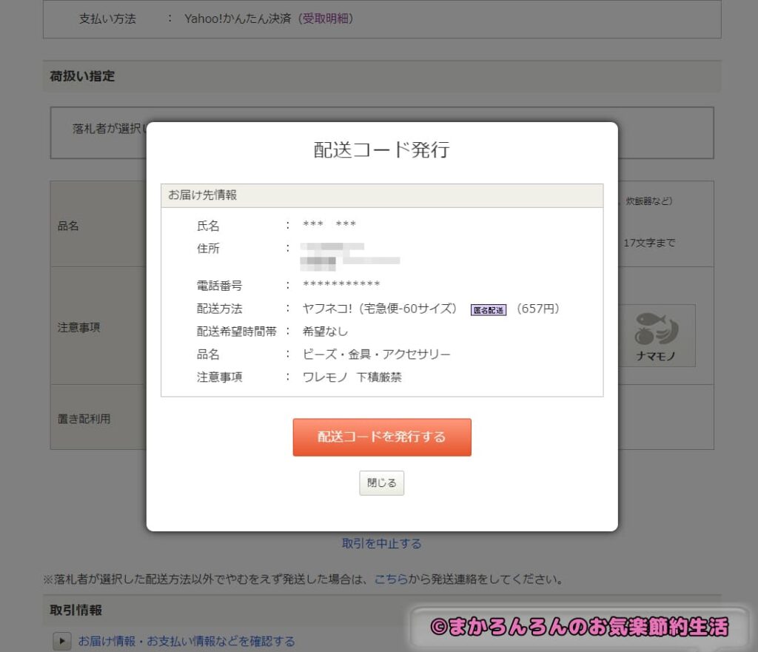Click the masked 電話番号 value

click(341, 284)
